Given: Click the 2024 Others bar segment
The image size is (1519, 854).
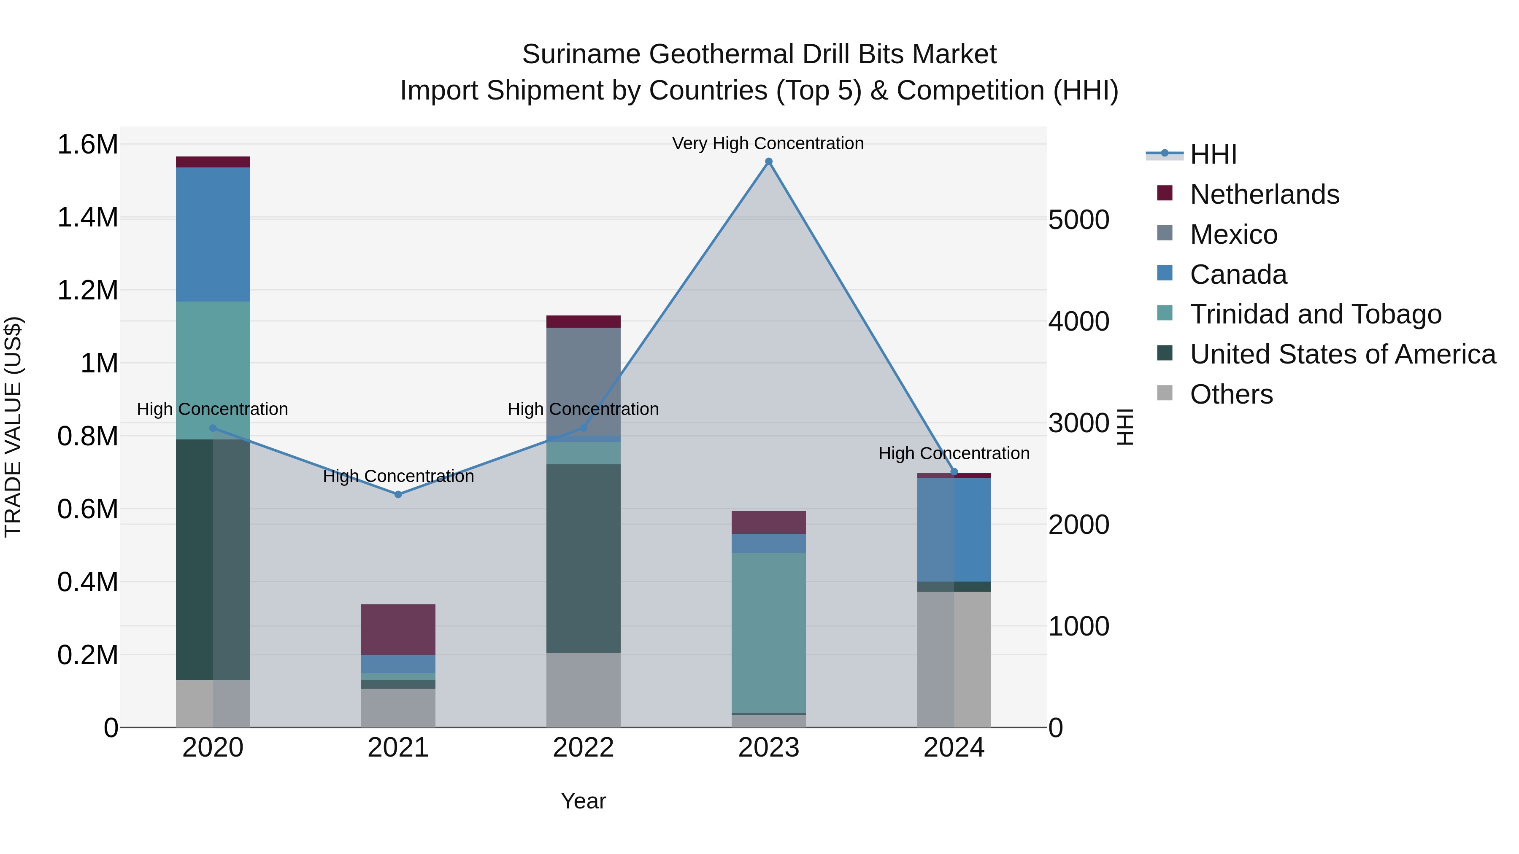Looking at the screenshot, I should pyautogui.click(x=954, y=660).
